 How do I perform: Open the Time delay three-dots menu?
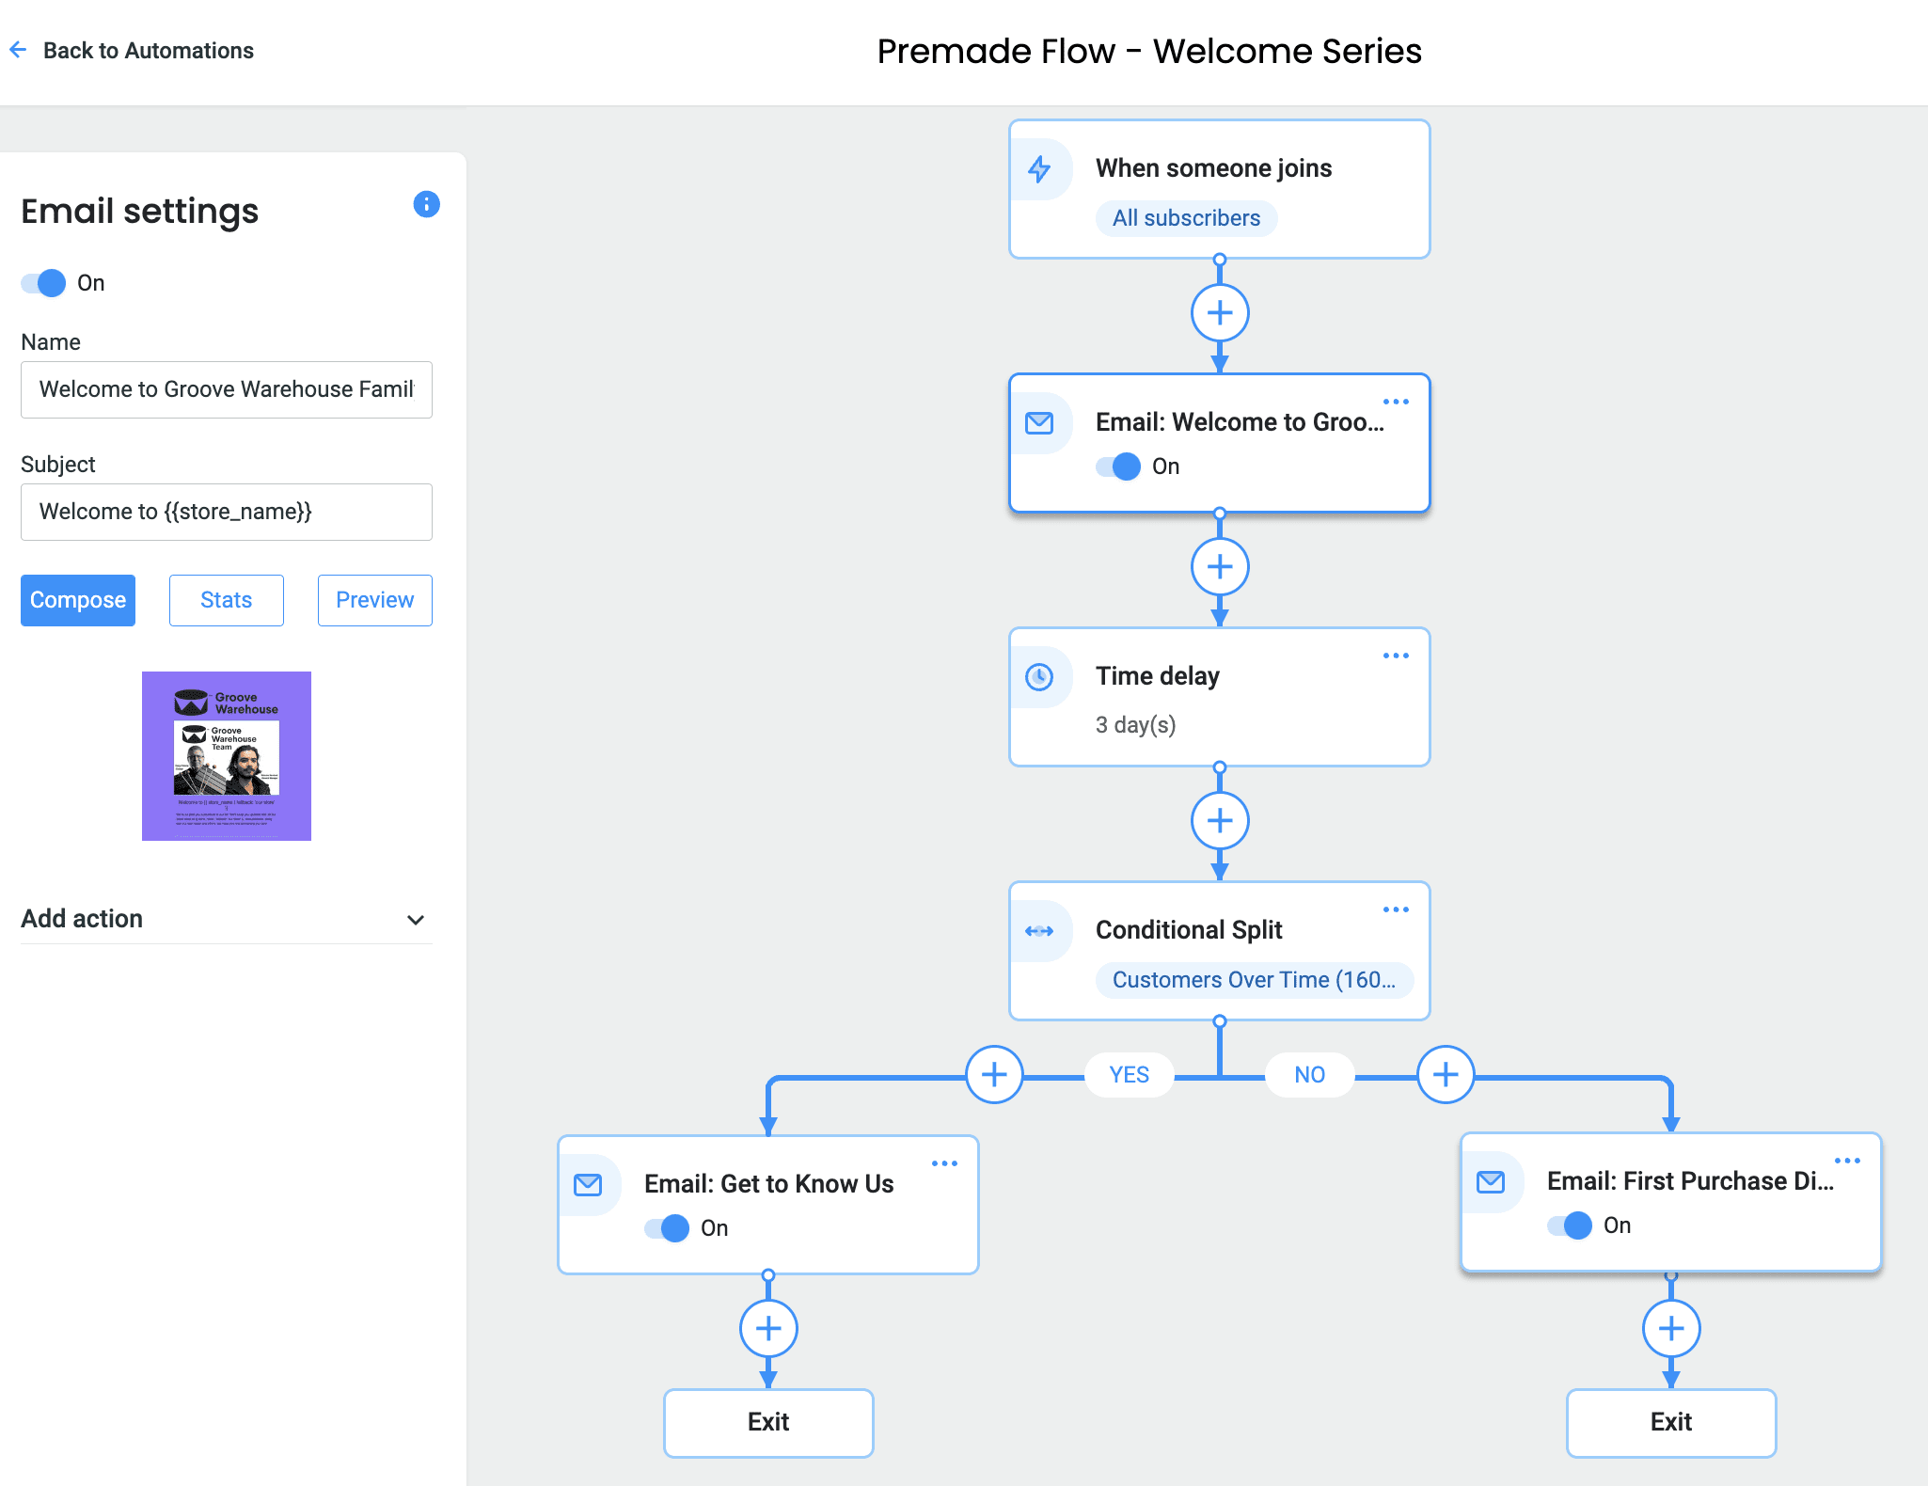pos(1396,656)
